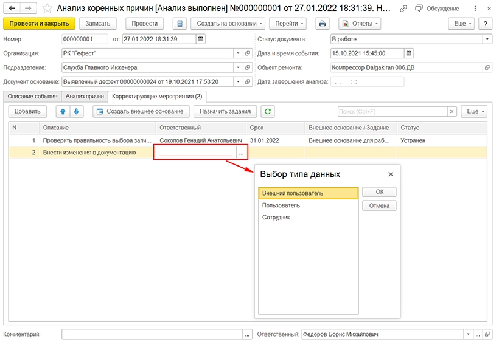Copy link using chain icon
The height and width of the screenshot is (344, 499).
(404, 9)
